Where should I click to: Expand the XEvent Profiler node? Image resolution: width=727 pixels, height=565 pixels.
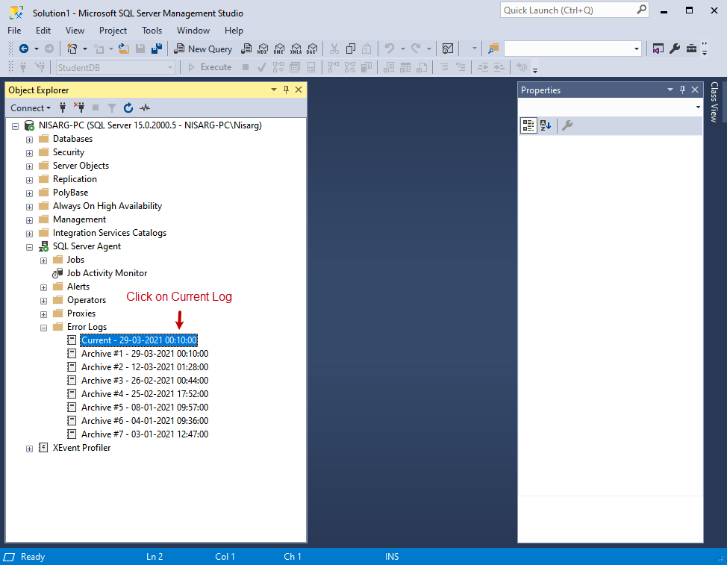coord(29,449)
